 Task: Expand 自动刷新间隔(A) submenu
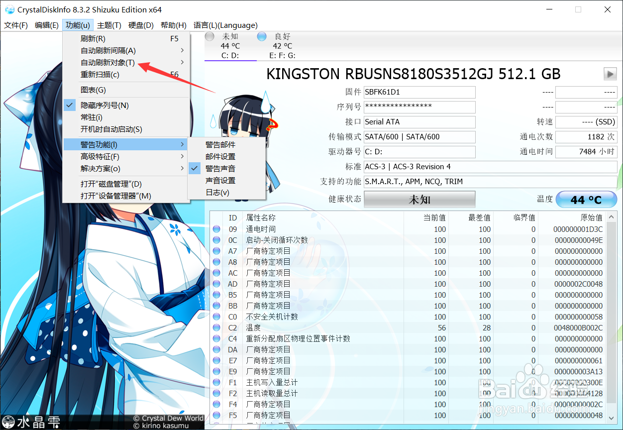tap(126, 51)
